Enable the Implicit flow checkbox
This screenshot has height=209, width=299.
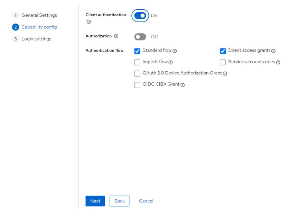pos(137,63)
